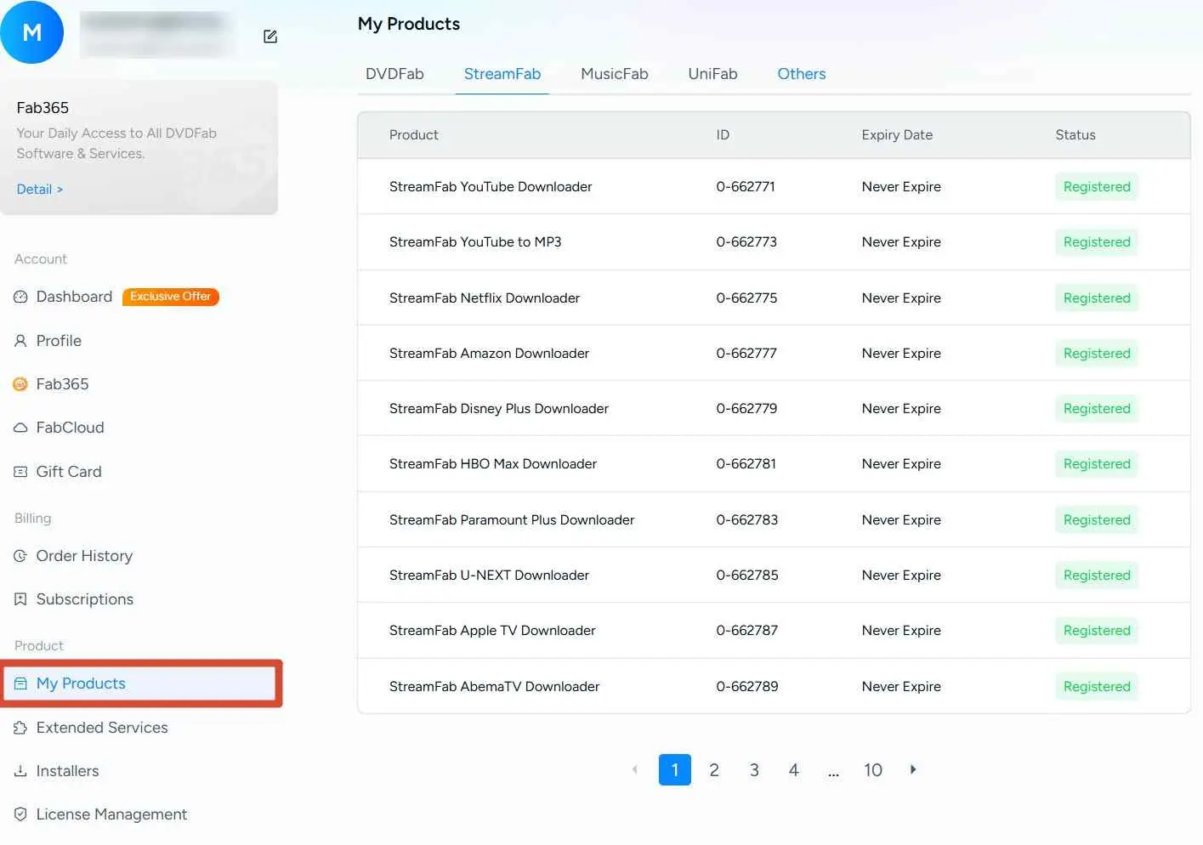1203x845 pixels.
Task: Open the MusicFab tab
Action: [615, 74]
